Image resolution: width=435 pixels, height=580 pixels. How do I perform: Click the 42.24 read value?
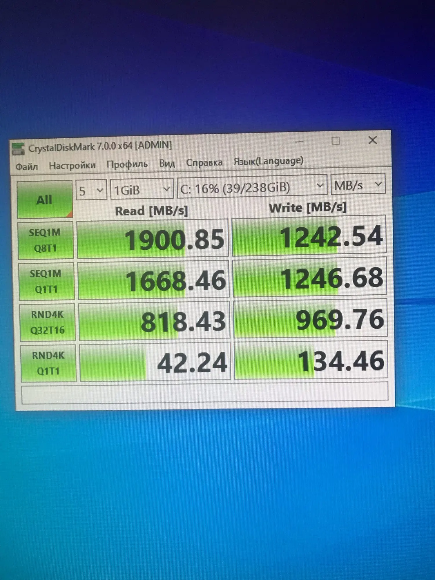155,362
